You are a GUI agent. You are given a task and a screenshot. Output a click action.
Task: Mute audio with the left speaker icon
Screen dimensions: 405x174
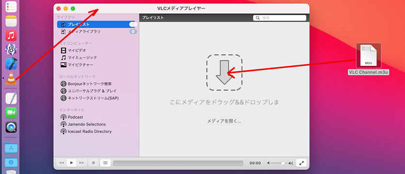tap(268, 163)
